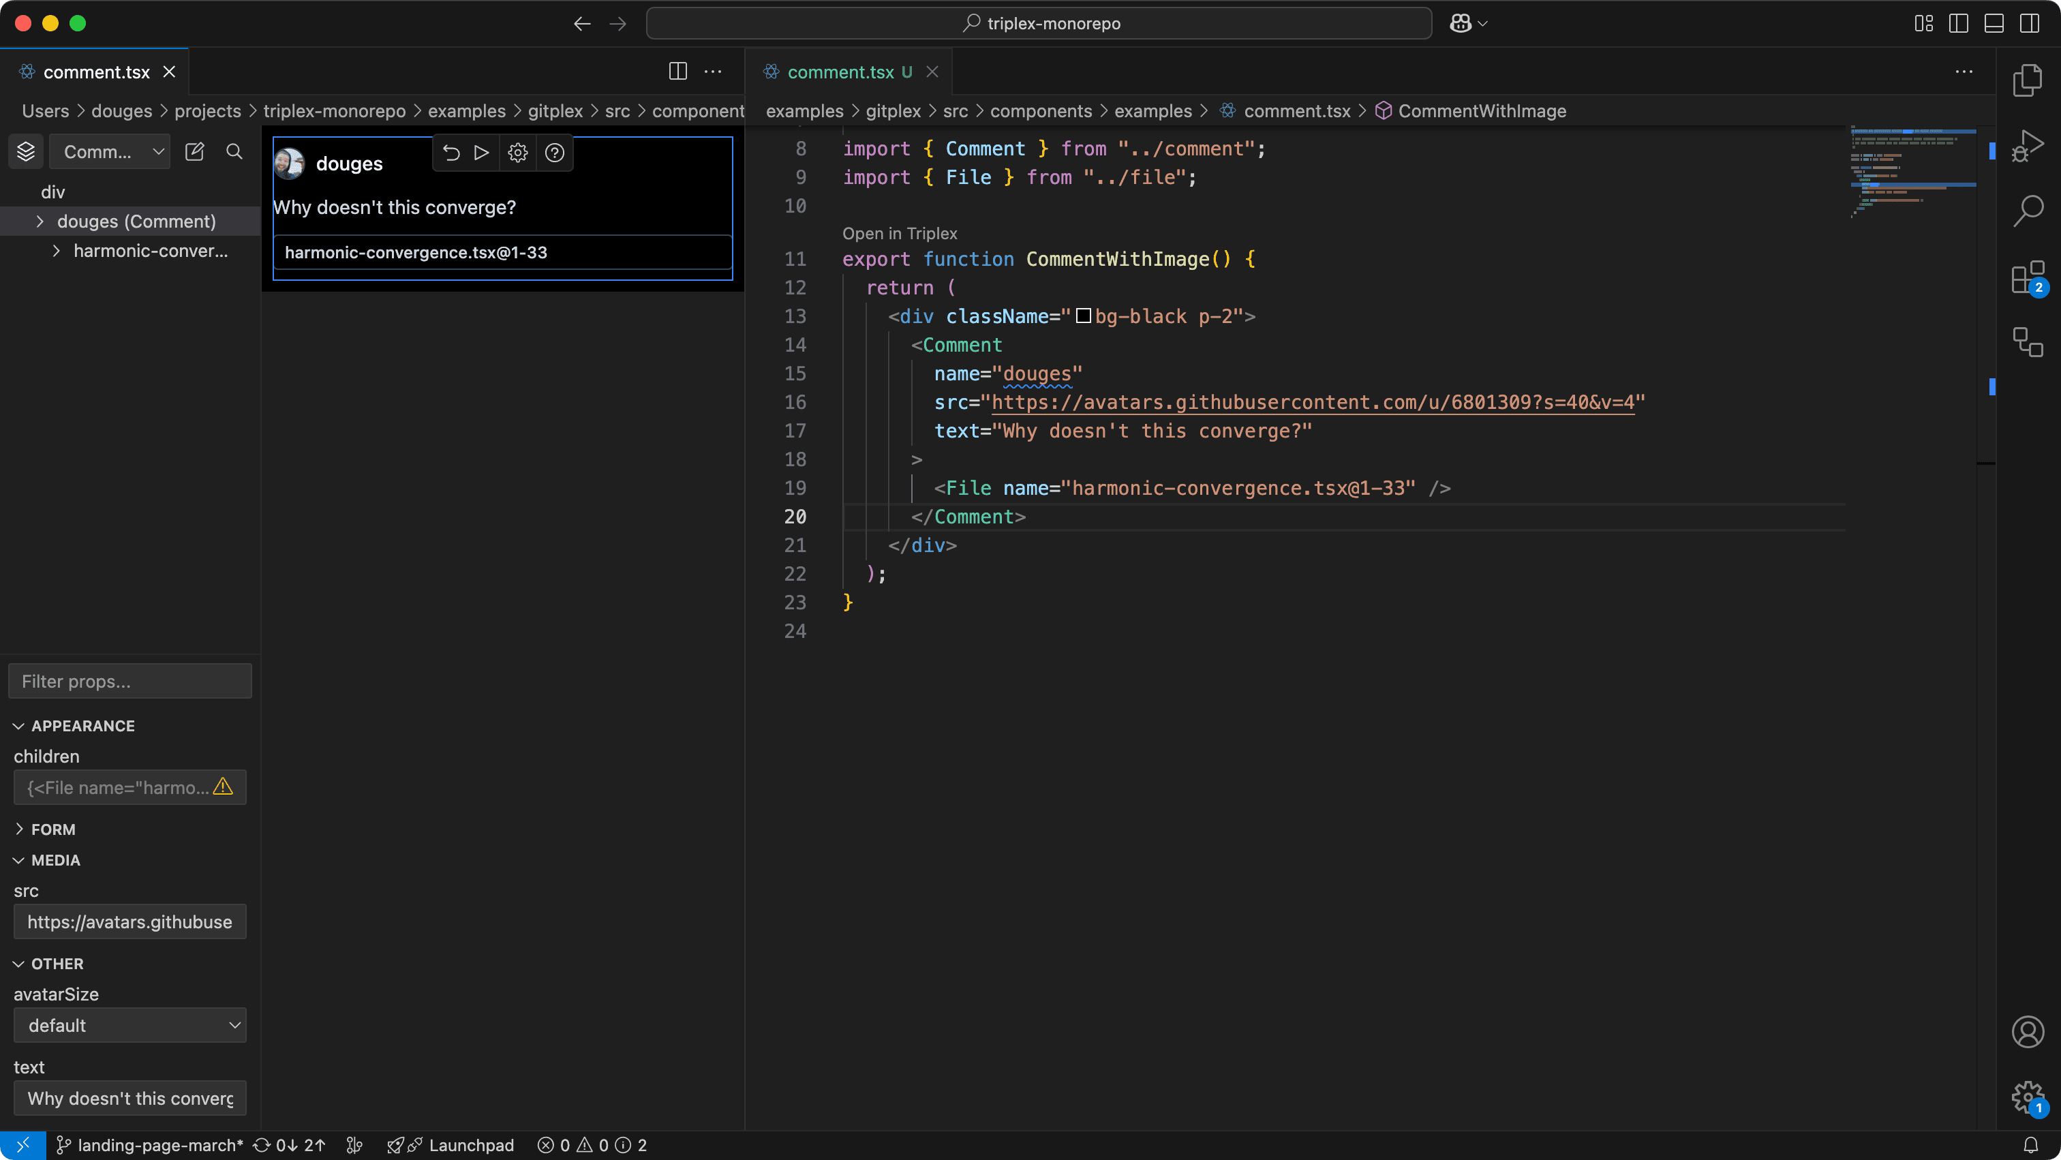This screenshot has height=1160, width=2061.
Task: Open the avatarSize default dropdown
Action: 129,1025
